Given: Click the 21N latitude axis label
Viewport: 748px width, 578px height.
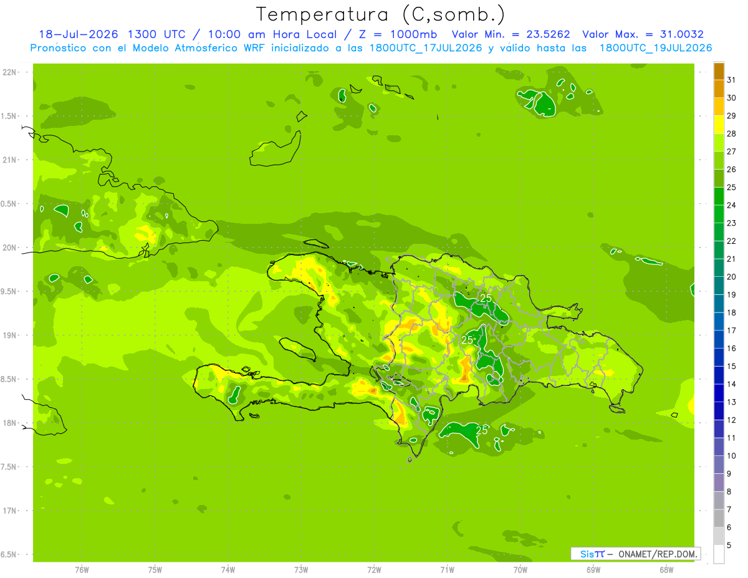Looking at the screenshot, I should coord(9,160).
